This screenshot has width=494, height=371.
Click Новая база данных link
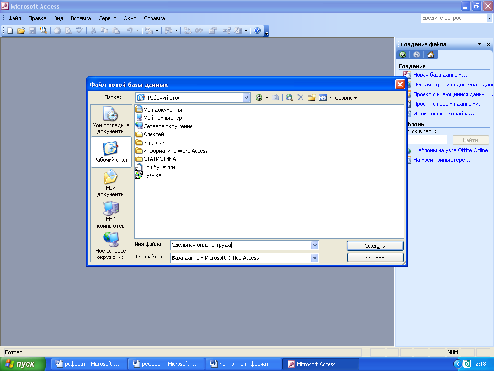click(440, 75)
